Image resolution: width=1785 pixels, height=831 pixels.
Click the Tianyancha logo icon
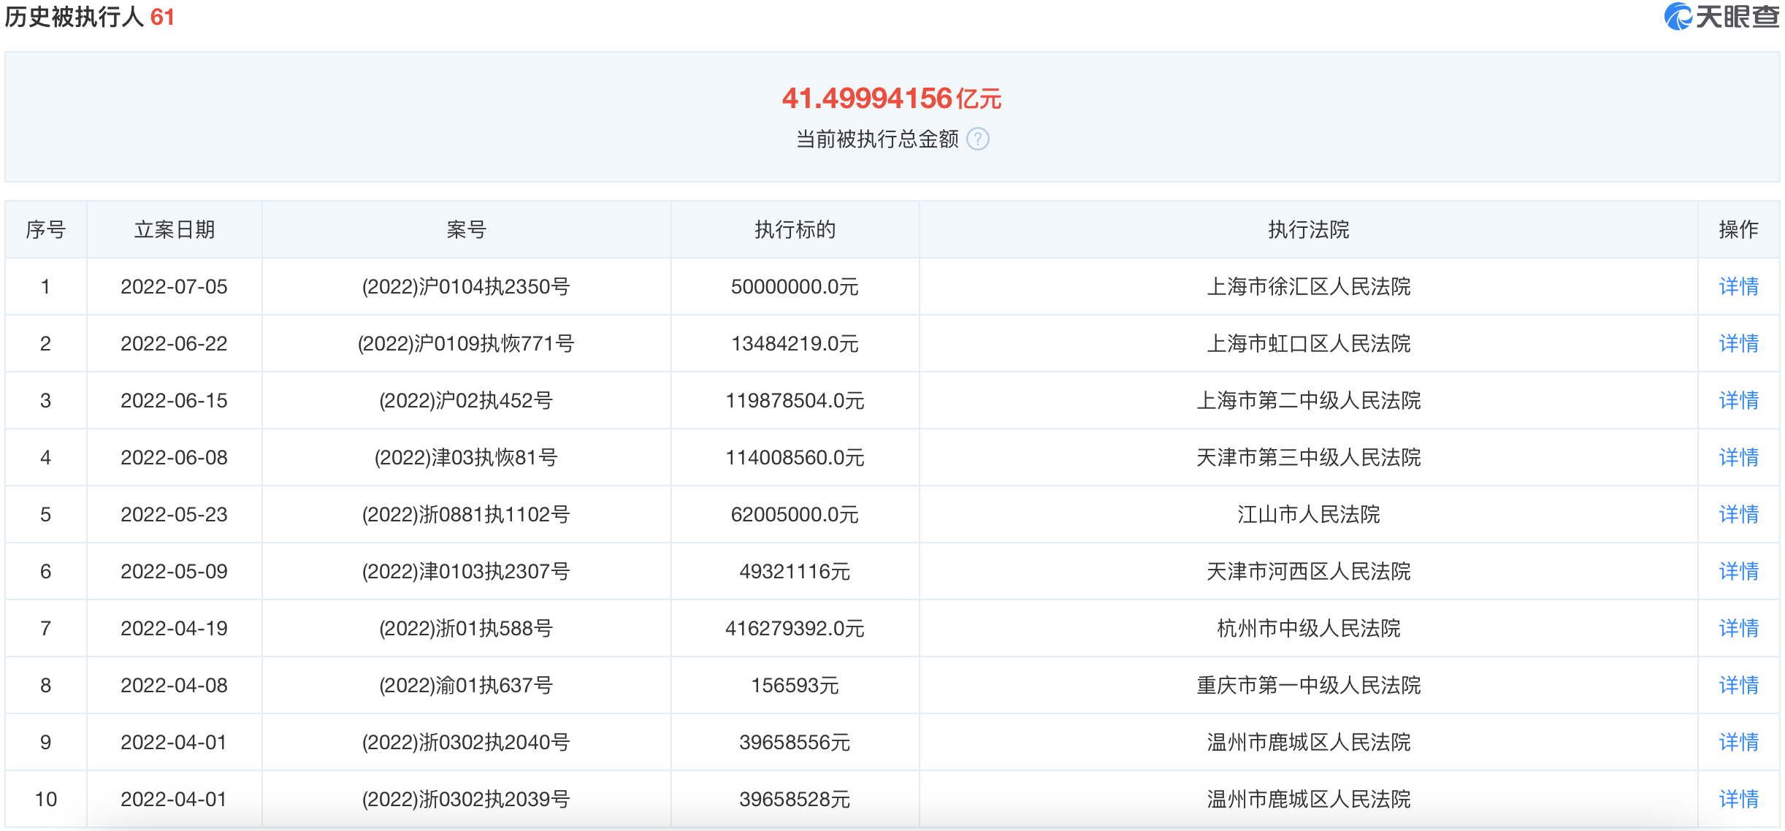[x=1678, y=16]
